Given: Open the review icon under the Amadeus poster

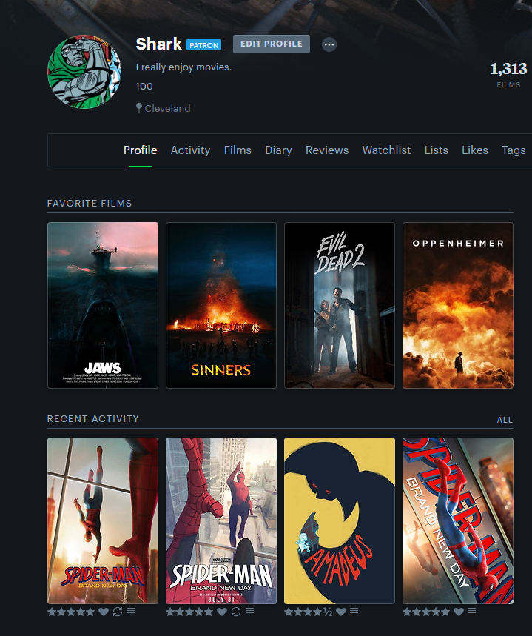Looking at the screenshot, I should click(x=354, y=612).
